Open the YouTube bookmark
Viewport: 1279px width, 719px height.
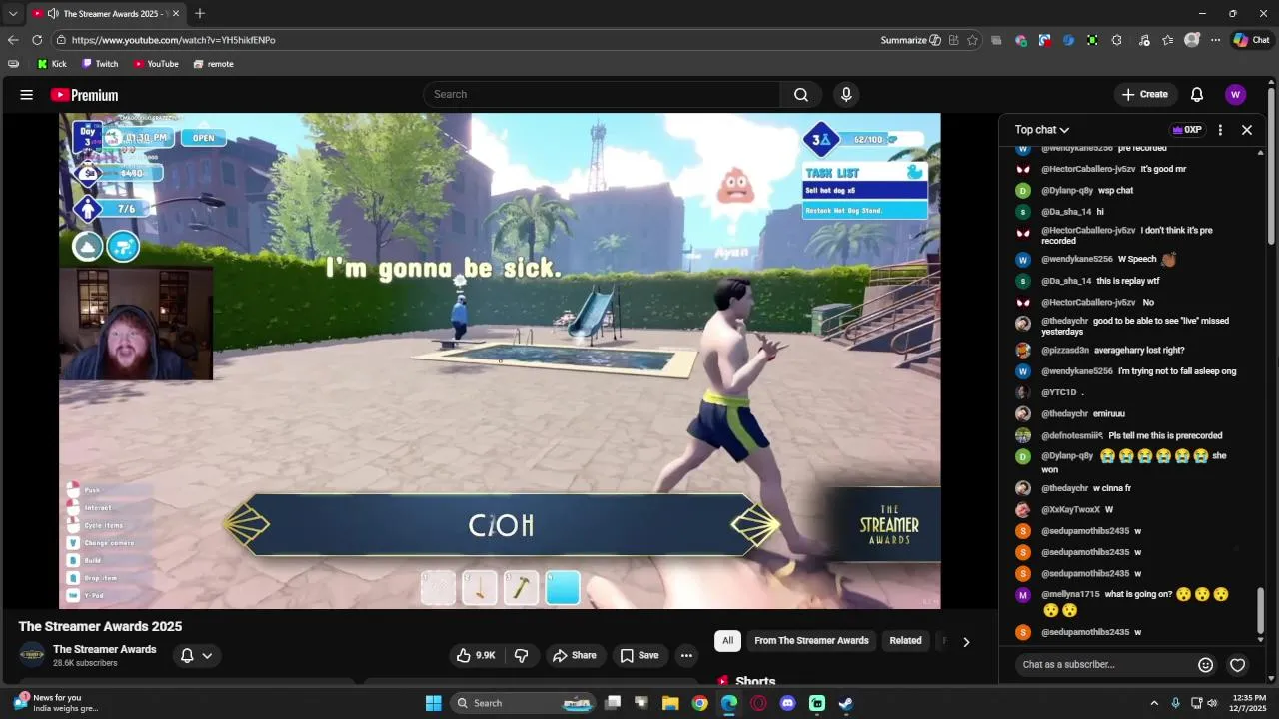click(x=156, y=64)
